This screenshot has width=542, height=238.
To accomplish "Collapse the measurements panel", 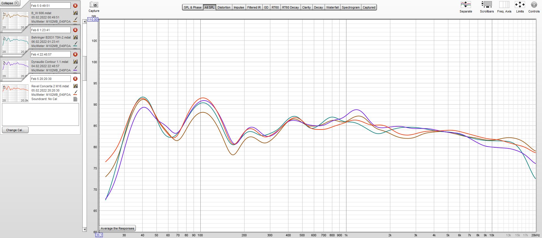I will click(10, 3).
